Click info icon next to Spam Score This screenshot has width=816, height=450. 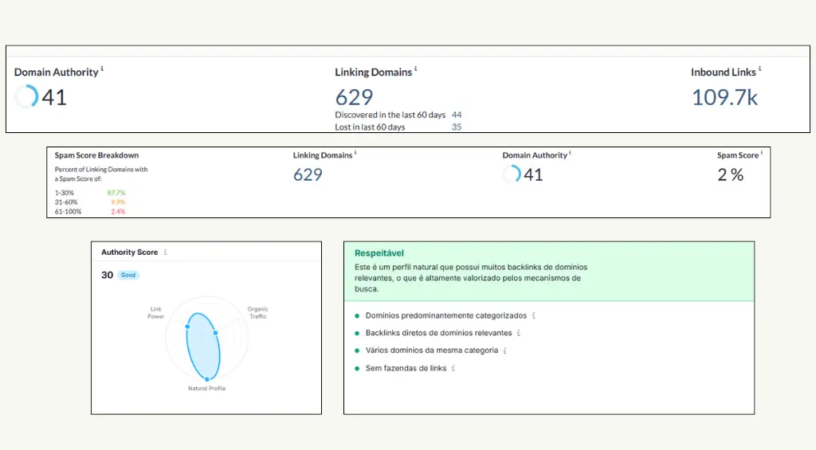(x=761, y=153)
